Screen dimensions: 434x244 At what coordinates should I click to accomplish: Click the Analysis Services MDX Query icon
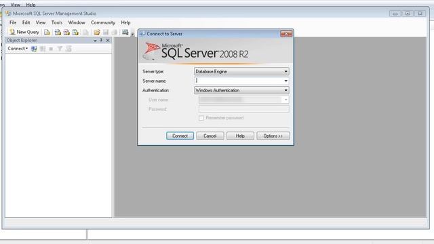(x=58, y=33)
